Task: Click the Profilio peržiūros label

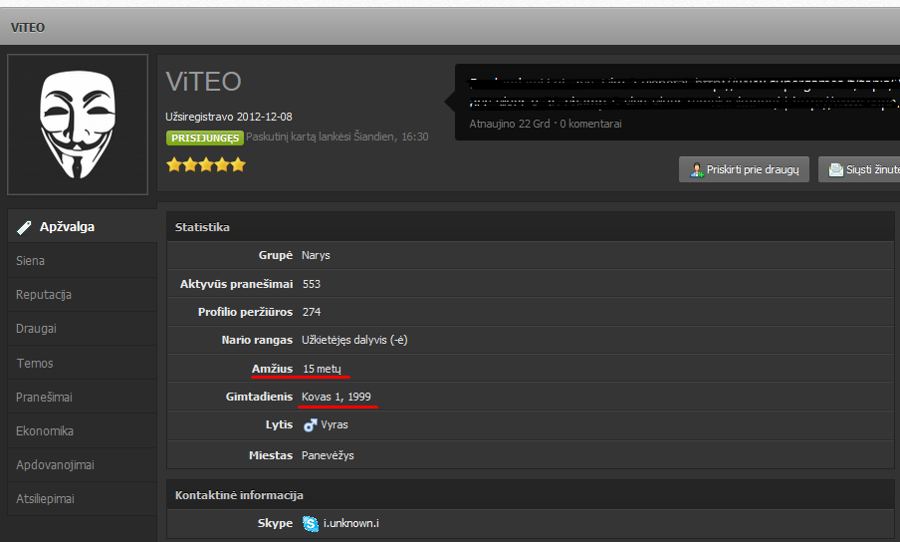Action: 245,312
